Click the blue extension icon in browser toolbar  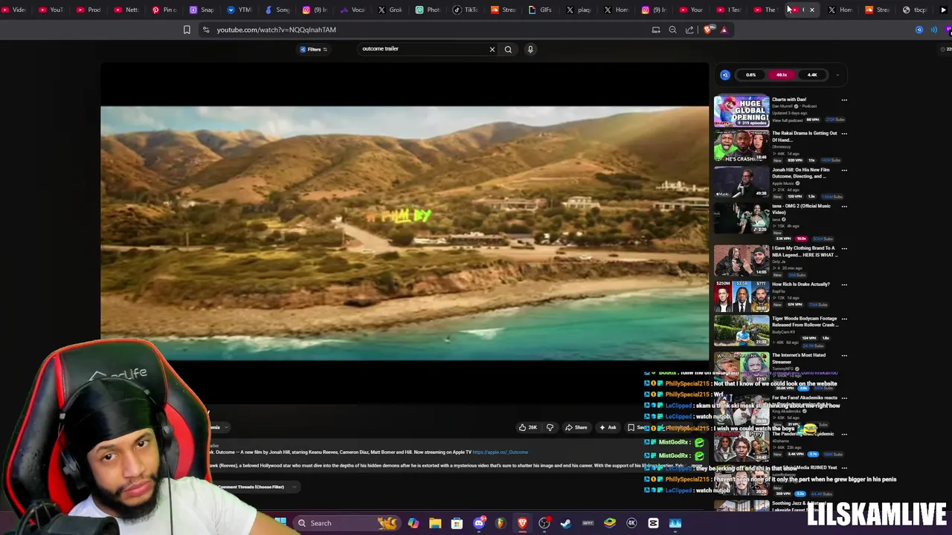pyautogui.click(x=919, y=30)
